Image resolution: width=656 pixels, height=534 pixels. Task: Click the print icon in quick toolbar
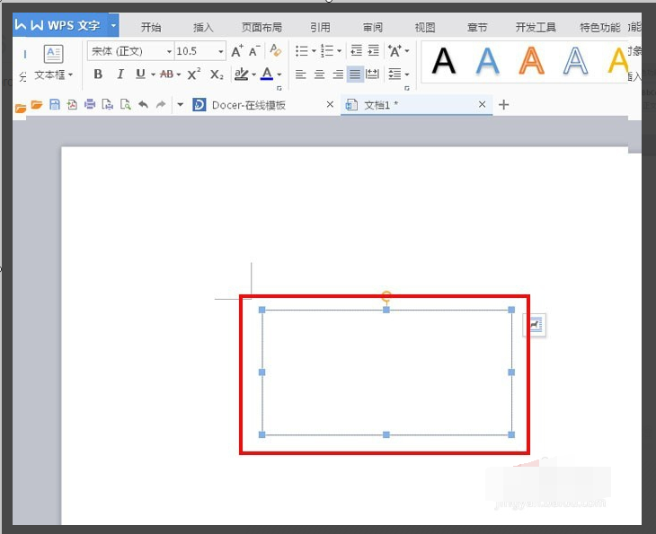coord(90,105)
